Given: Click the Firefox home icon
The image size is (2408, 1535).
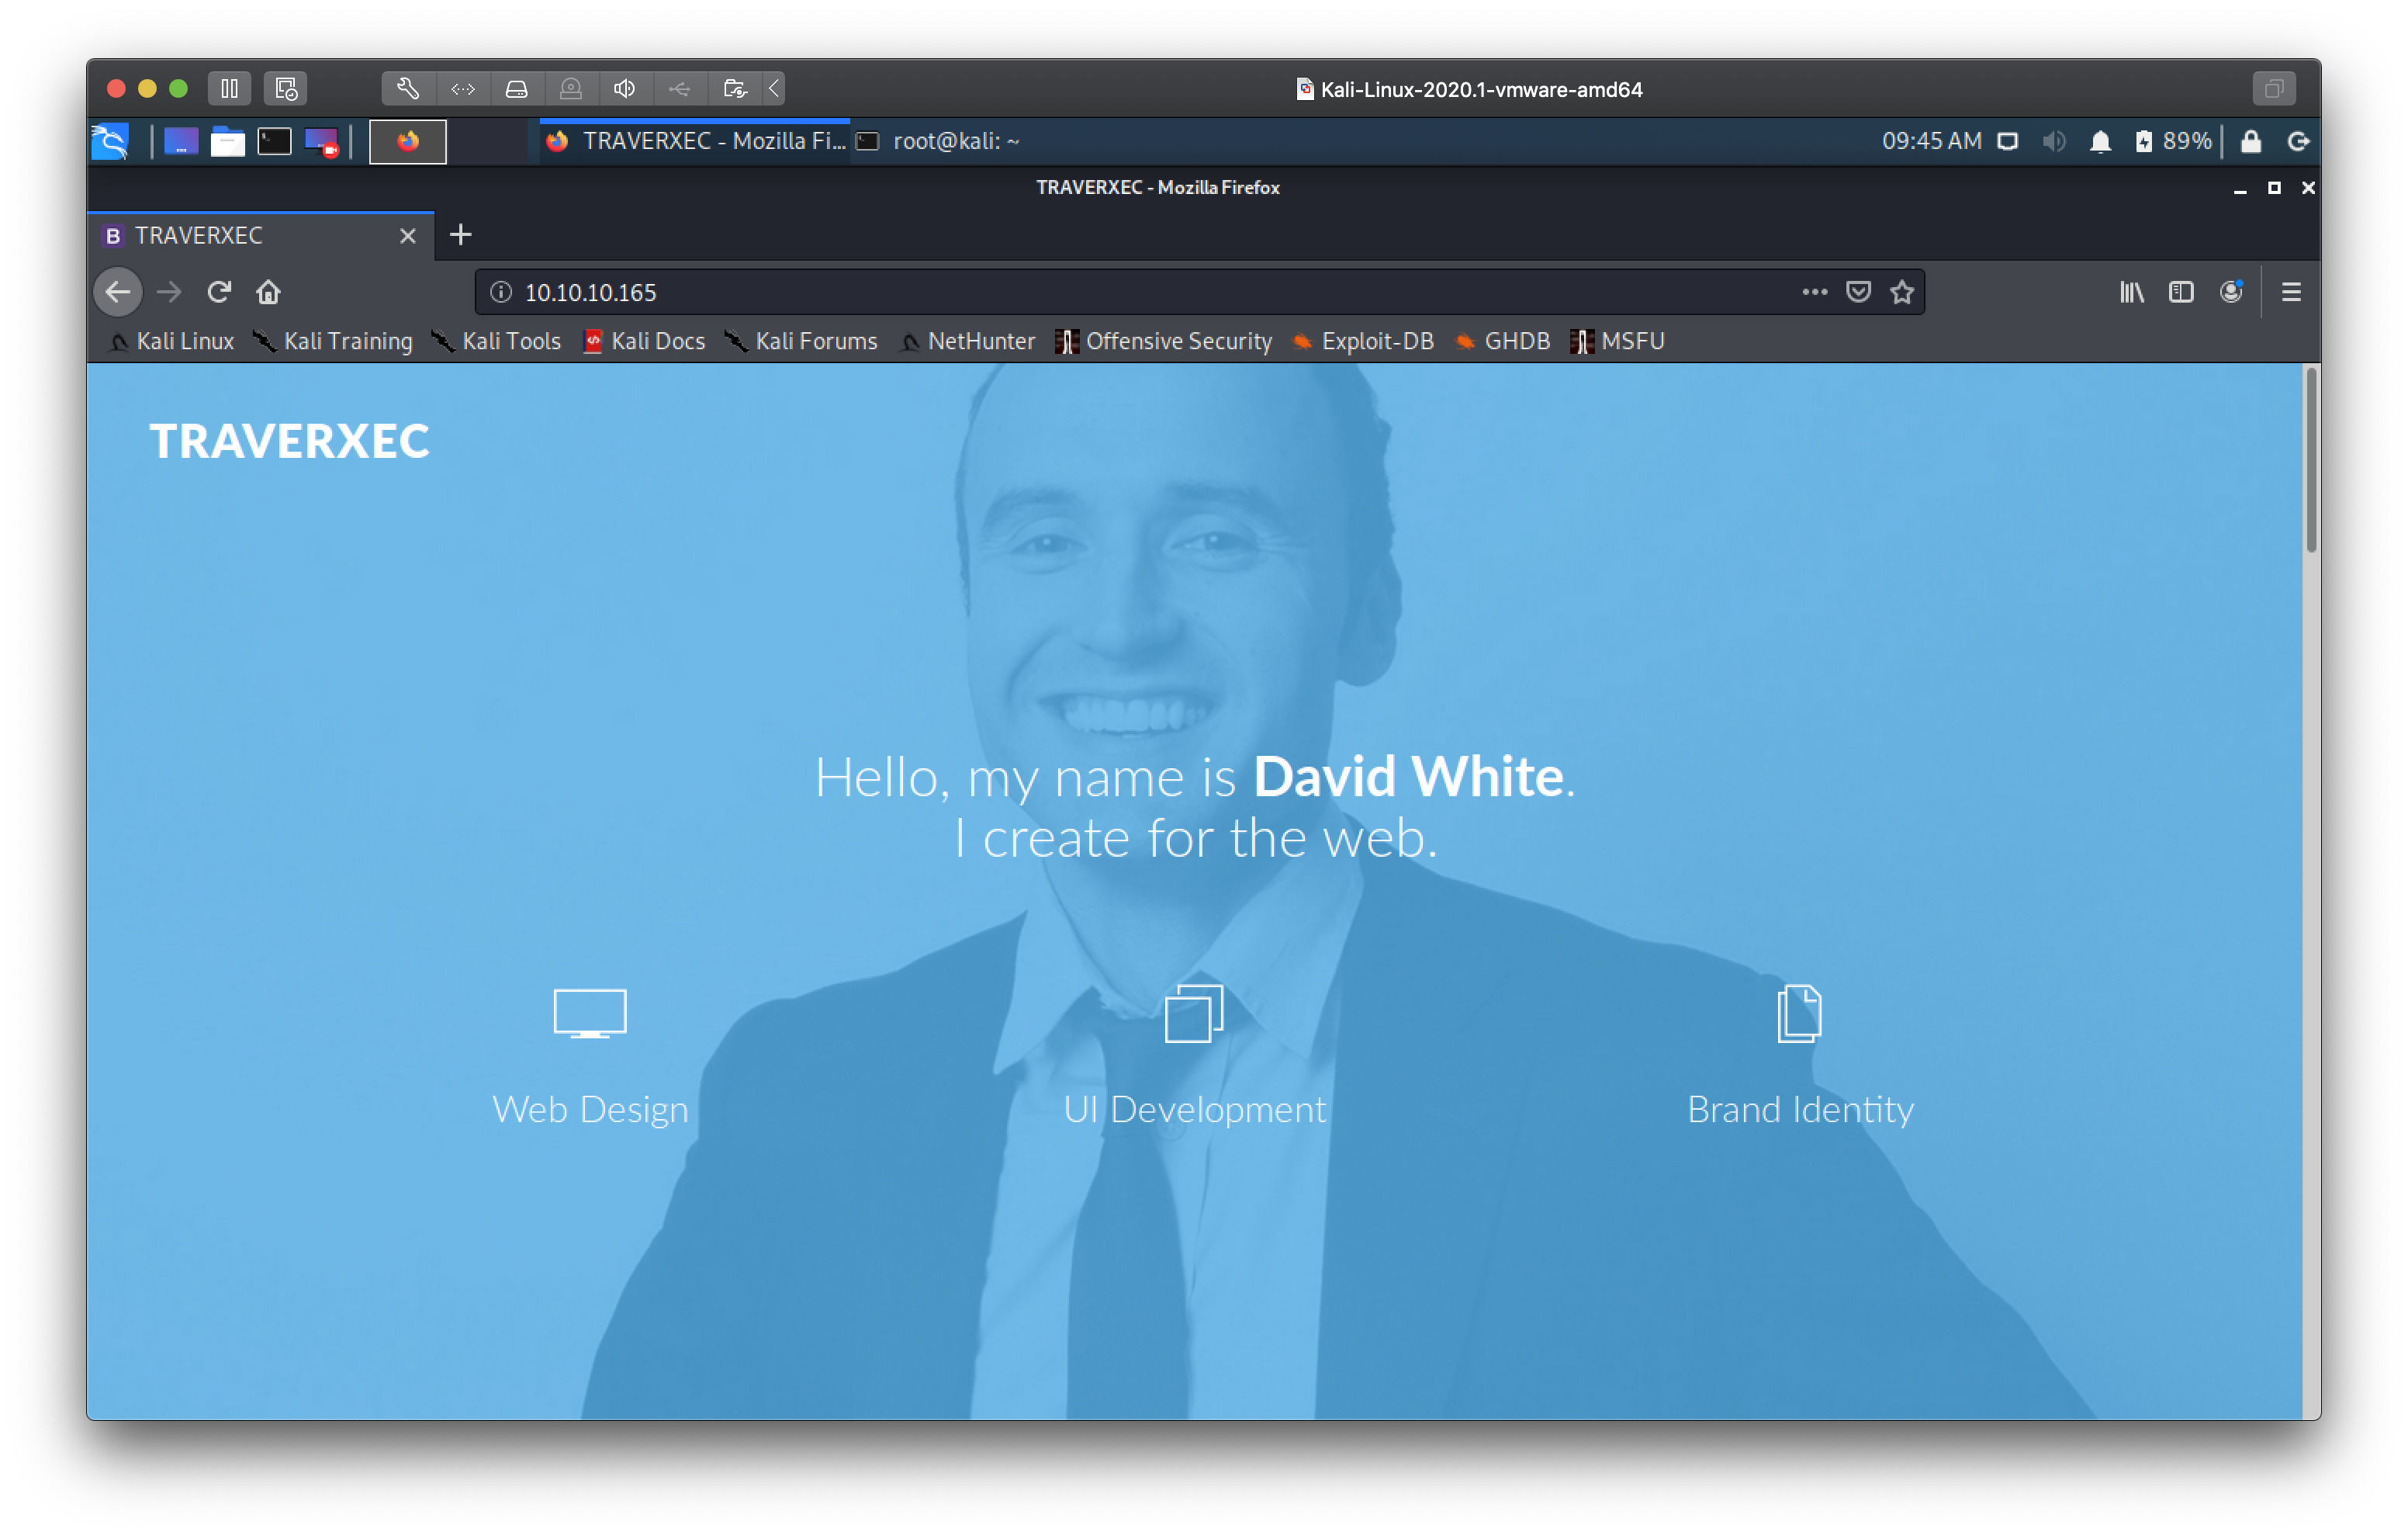Looking at the screenshot, I should [x=268, y=293].
